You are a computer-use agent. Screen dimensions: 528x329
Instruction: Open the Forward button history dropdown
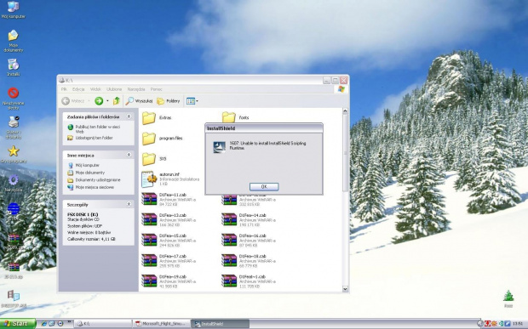tap(107, 101)
